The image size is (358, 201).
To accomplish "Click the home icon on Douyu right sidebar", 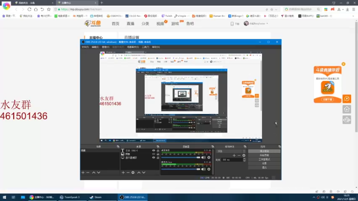I will coord(347,109).
